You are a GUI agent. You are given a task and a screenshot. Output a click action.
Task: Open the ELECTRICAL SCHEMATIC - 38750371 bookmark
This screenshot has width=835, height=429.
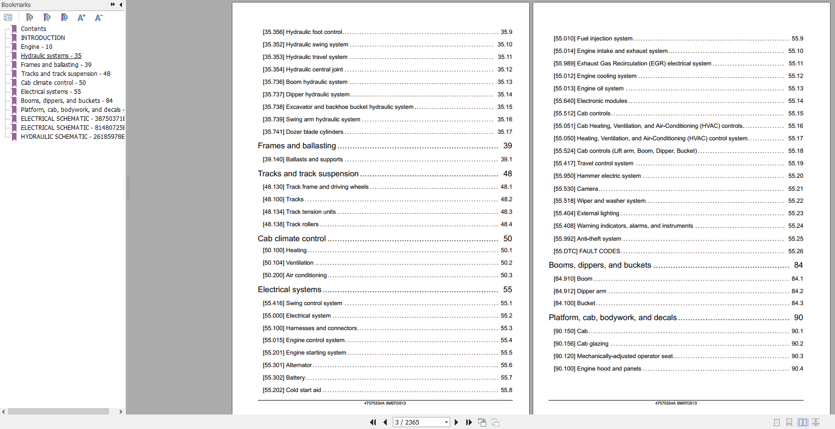click(72, 119)
